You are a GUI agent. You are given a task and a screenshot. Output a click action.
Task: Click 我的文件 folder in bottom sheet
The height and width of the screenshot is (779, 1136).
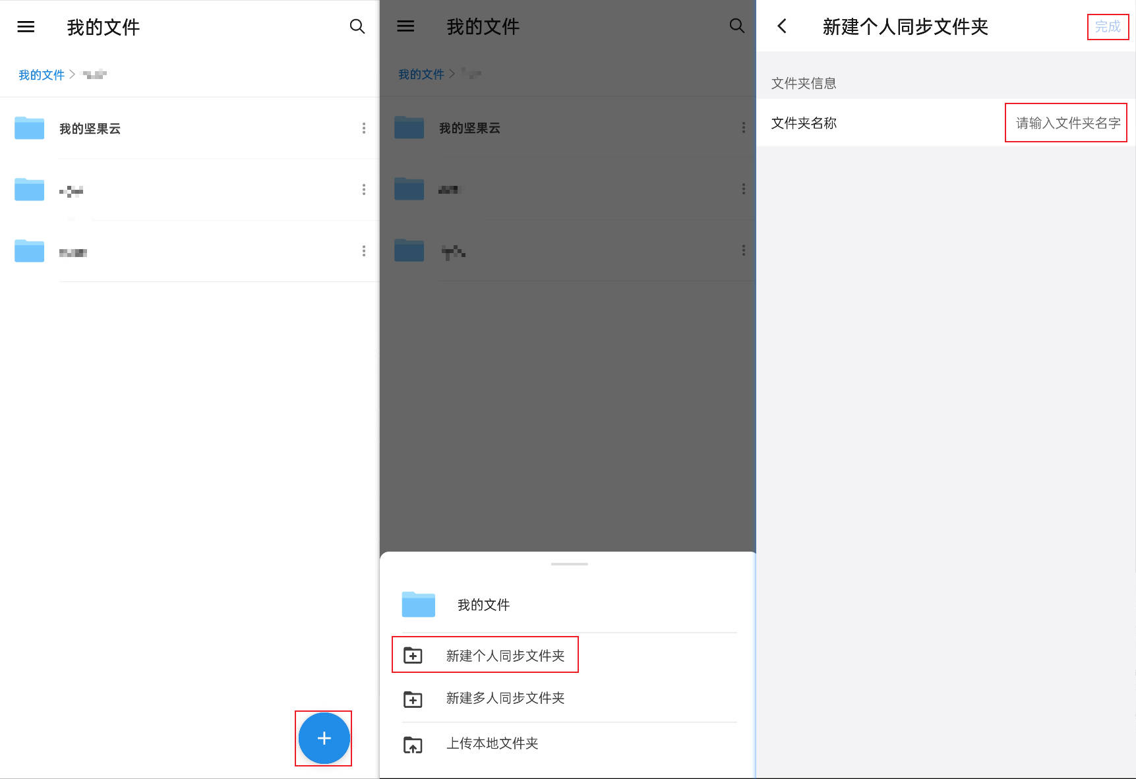pos(483,605)
